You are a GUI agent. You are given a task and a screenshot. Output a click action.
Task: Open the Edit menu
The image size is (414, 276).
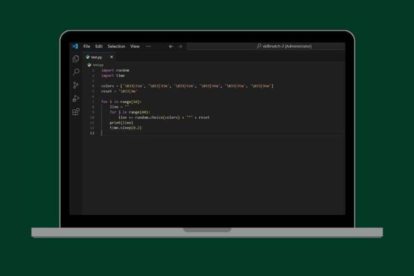click(99, 46)
